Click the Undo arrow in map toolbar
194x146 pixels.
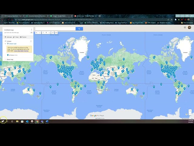(37, 33)
